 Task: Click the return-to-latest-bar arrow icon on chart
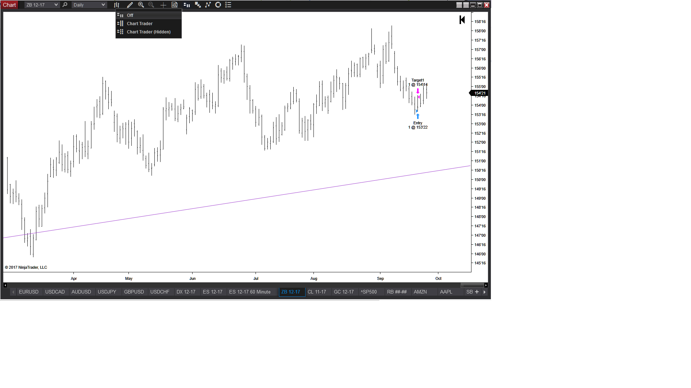tap(462, 20)
